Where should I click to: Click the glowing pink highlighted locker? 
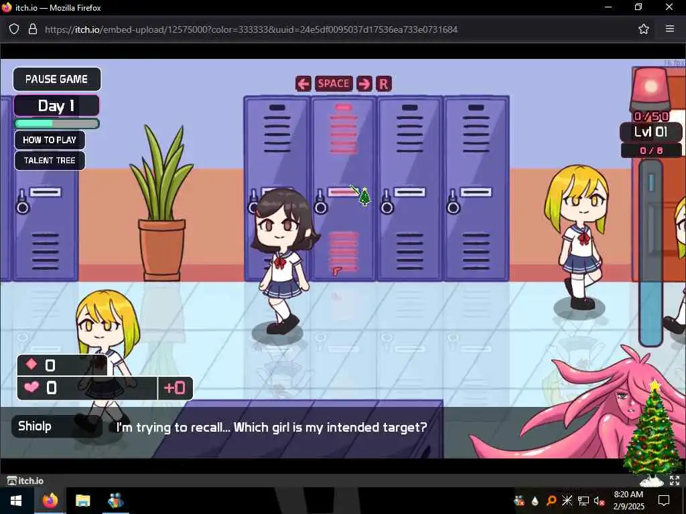344,188
